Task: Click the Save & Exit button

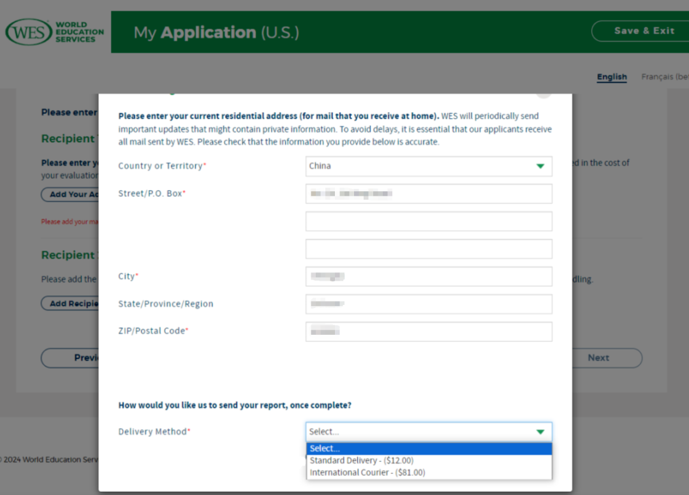Action: (x=644, y=31)
